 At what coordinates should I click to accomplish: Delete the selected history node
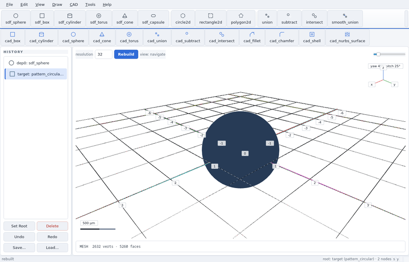[52, 226]
